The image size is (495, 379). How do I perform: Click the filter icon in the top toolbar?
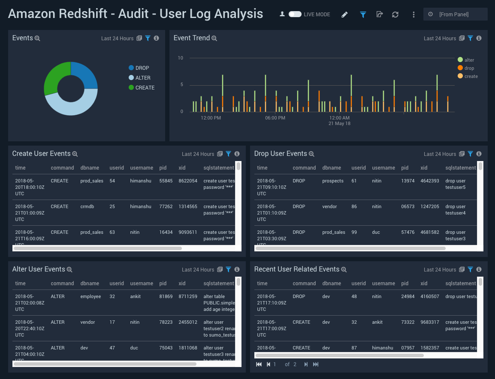pos(362,14)
